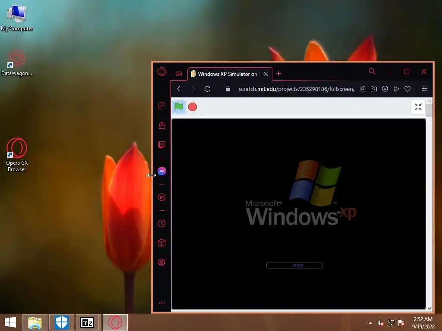Viewport: 442px width, 331px height.
Task: Open the tab search magnifier icon
Action: (x=372, y=72)
